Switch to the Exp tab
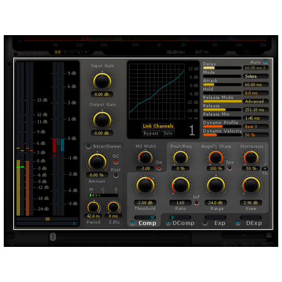The width and height of the screenshot is (282, 282). tap(220, 223)
